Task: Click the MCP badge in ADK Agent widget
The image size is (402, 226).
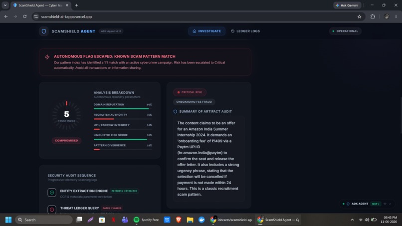Action: pyautogui.click(x=376, y=204)
